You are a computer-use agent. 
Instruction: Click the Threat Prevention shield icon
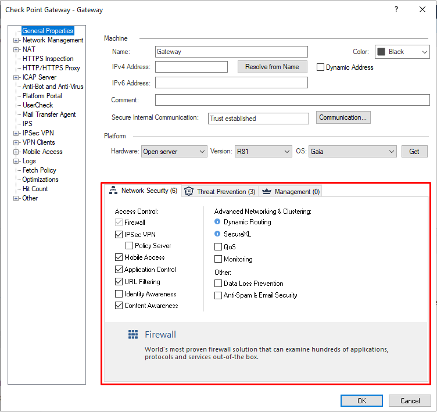(189, 191)
